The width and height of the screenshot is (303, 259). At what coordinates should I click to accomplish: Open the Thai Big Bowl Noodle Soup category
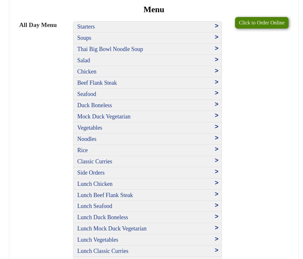tap(110, 49)
